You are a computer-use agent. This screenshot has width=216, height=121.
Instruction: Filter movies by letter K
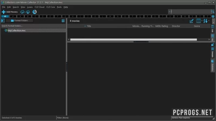(95, 16)
